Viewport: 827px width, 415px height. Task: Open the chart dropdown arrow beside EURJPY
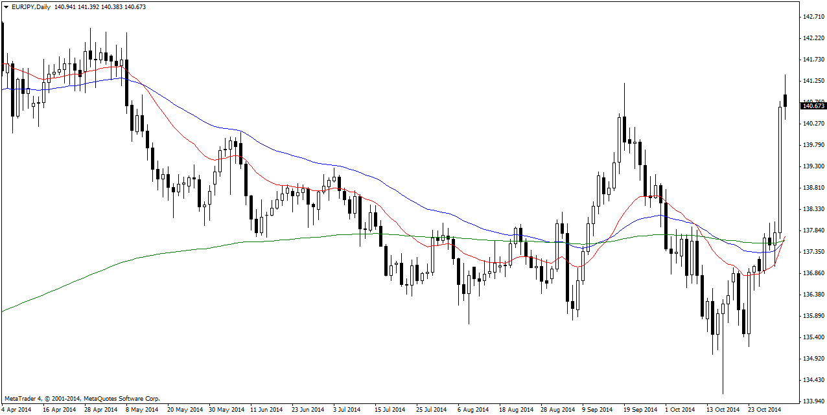[6, 6]
